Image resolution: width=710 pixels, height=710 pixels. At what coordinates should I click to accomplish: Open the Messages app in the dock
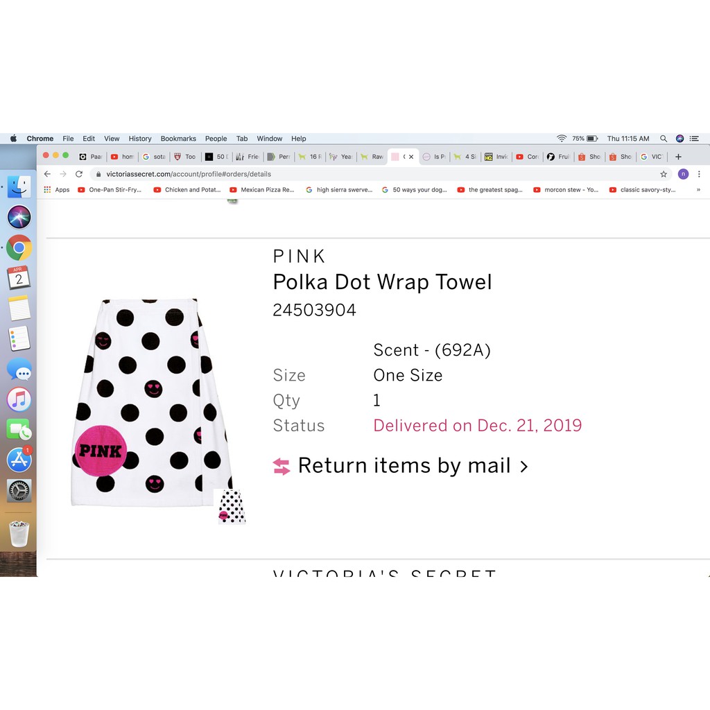(19, 369)
